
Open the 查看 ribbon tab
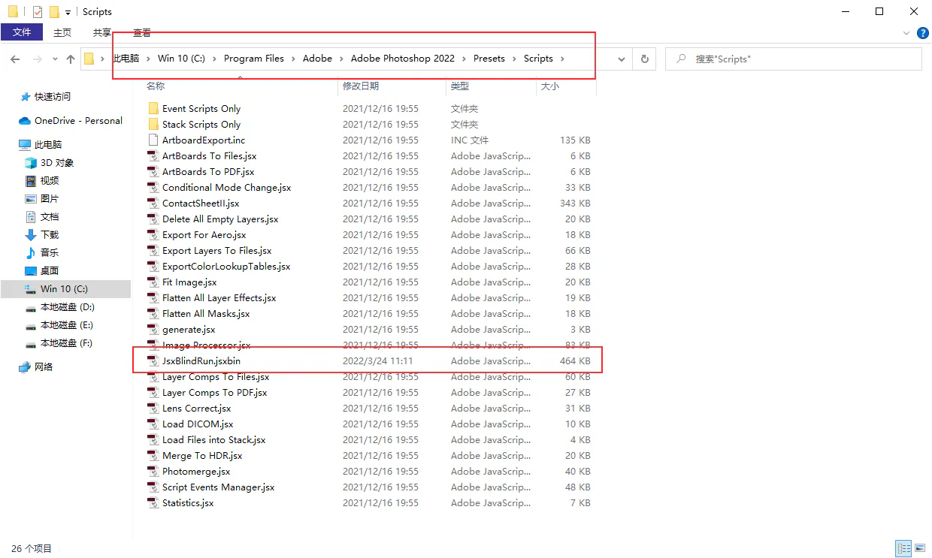141,32
